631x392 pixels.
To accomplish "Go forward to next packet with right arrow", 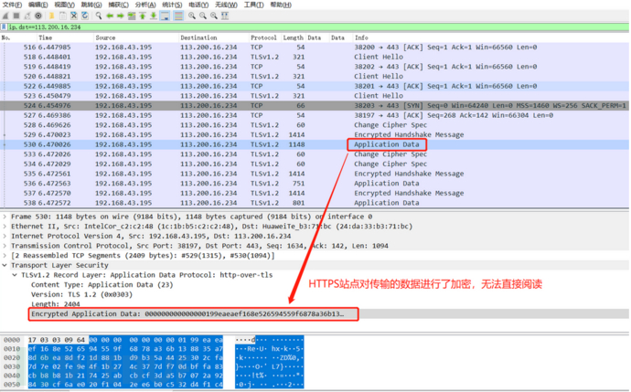I will tap(121, 16).
